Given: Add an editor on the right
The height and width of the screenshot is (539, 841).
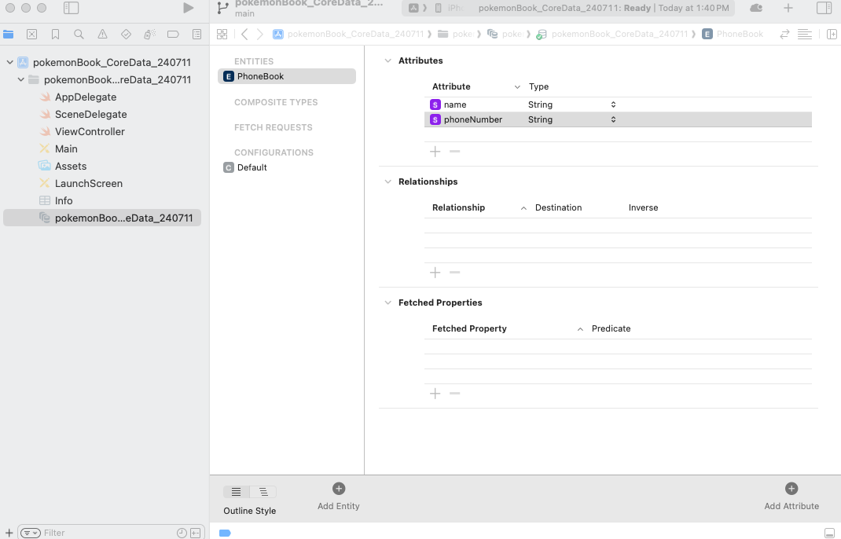Looking at the screenshot, I should click(832, 35).
